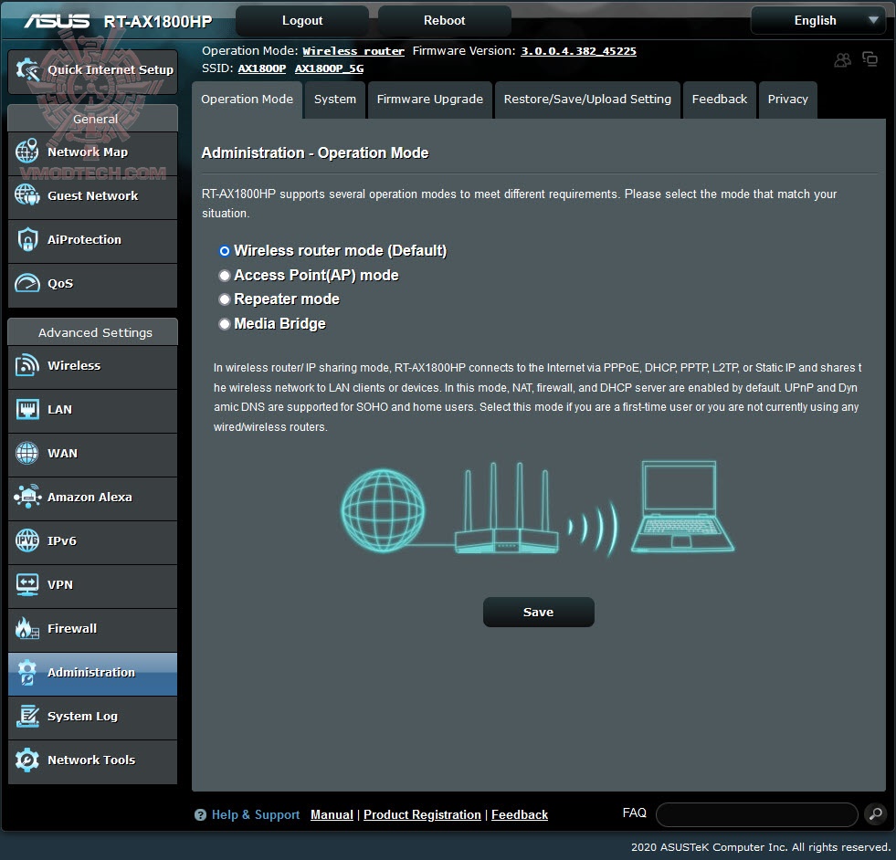Click the Guest Network icon

pyautogui.click(x=26, y=194)
